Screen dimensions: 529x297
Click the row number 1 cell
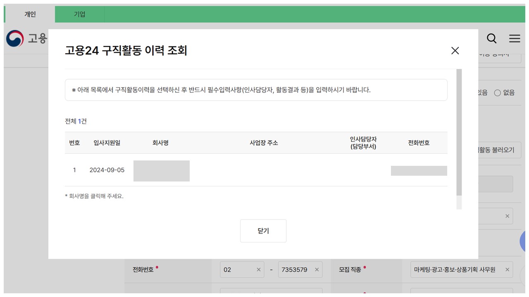coord(74,170)
